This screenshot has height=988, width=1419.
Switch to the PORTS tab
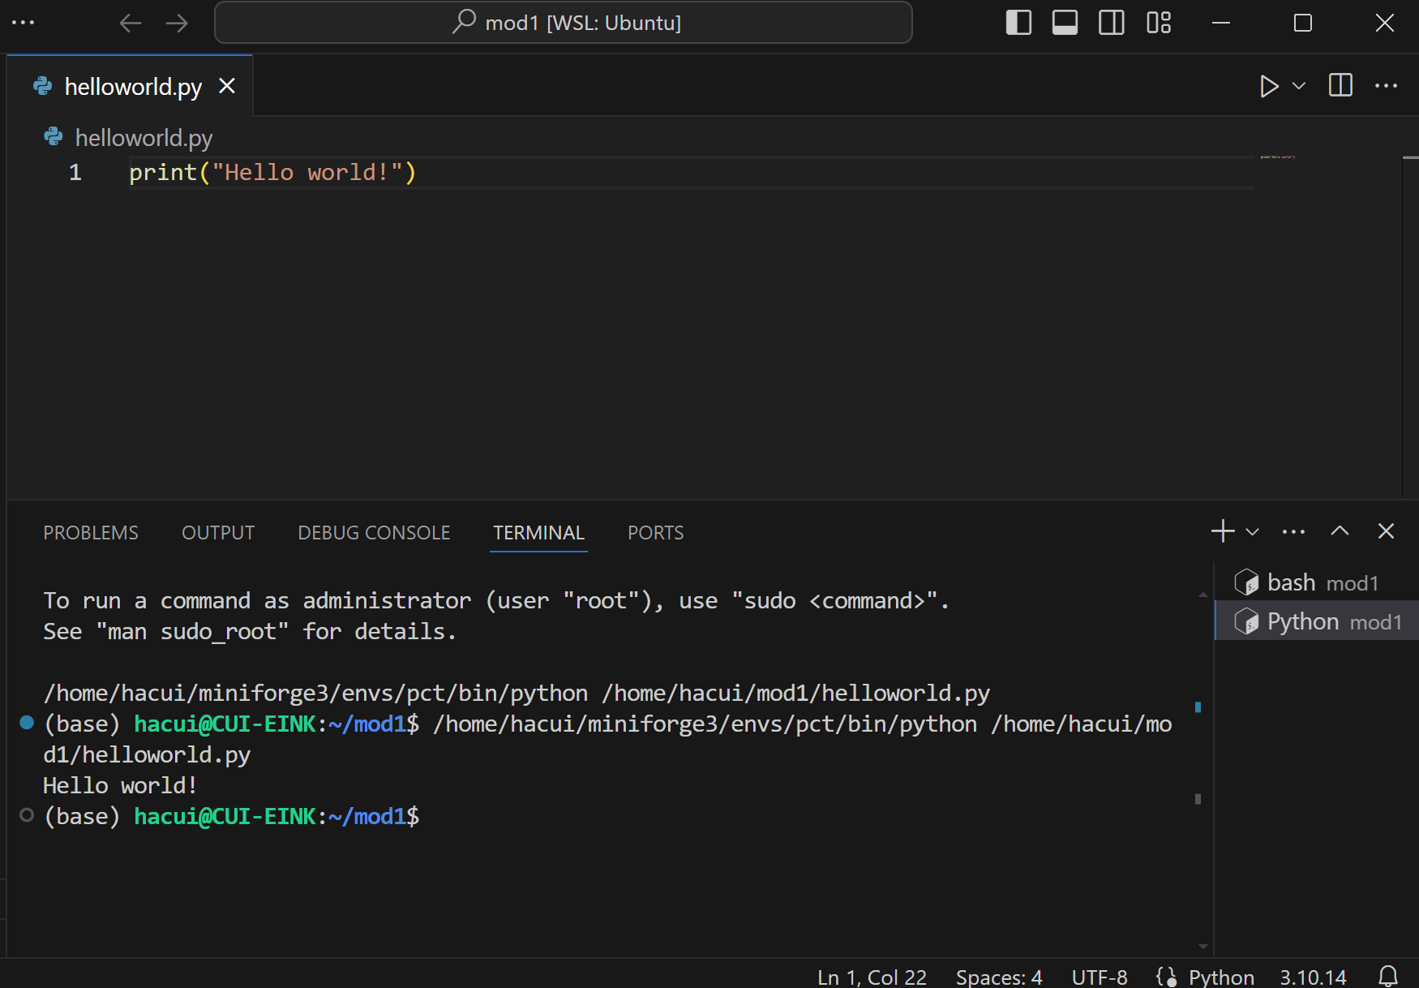[x=655, y=533]
